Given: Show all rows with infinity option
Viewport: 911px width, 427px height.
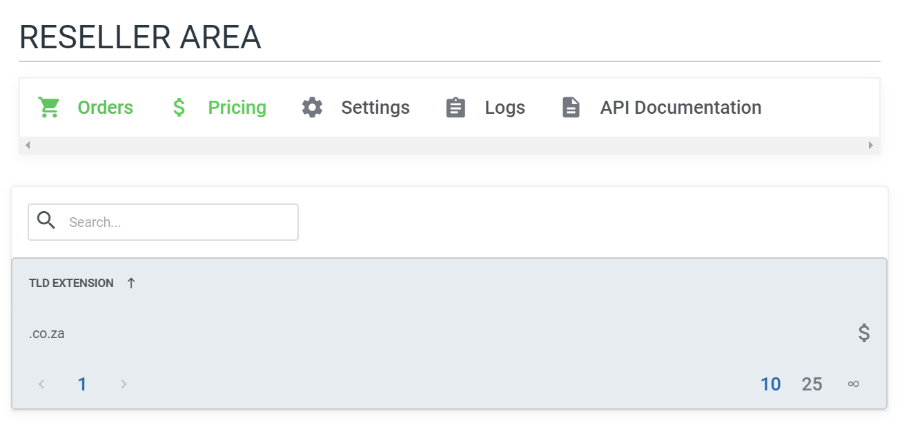Looking at the screenshot, I should [x=853, y=384].
